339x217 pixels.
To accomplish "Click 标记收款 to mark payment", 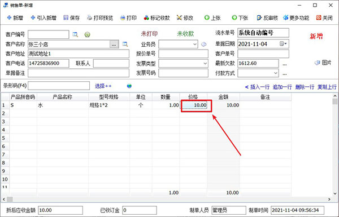I will 157,17.
